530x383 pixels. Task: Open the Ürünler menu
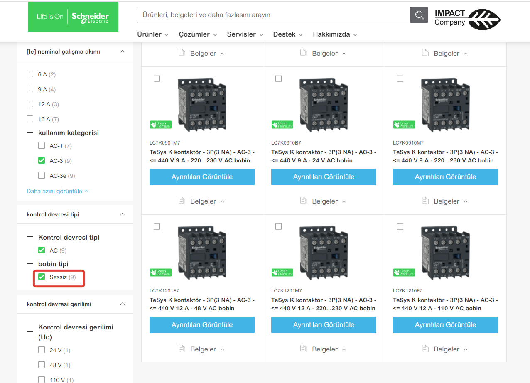pyautogui.click(x=153, y=34)
